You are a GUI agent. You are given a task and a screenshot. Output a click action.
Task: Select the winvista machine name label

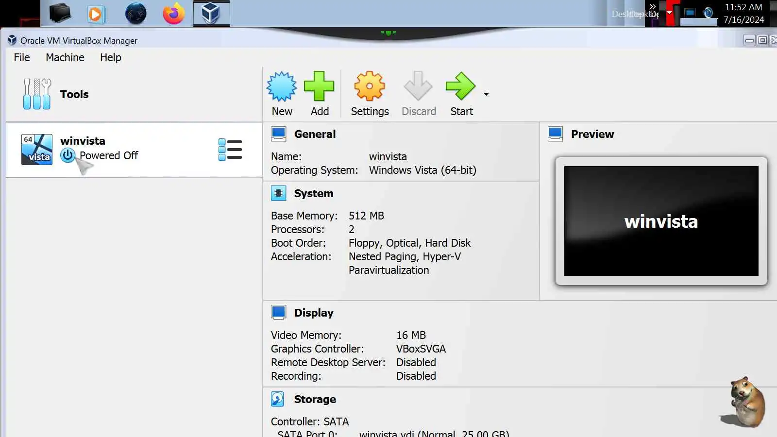[x=83, y=141]
